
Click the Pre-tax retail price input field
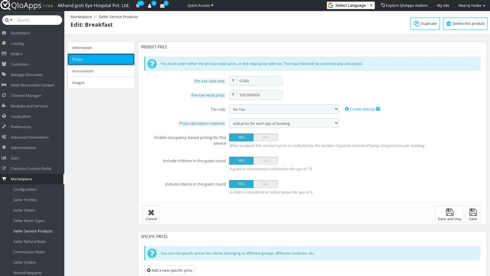[x=259, y=95]
